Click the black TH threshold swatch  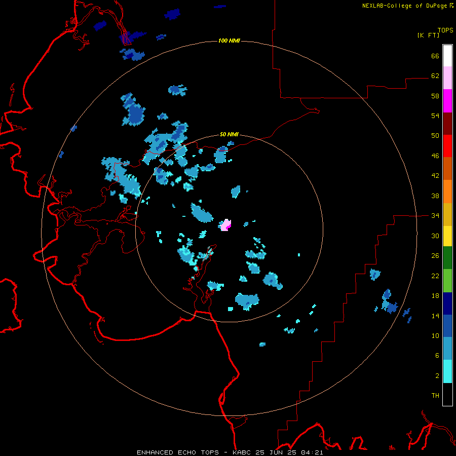tap(447, 394)
